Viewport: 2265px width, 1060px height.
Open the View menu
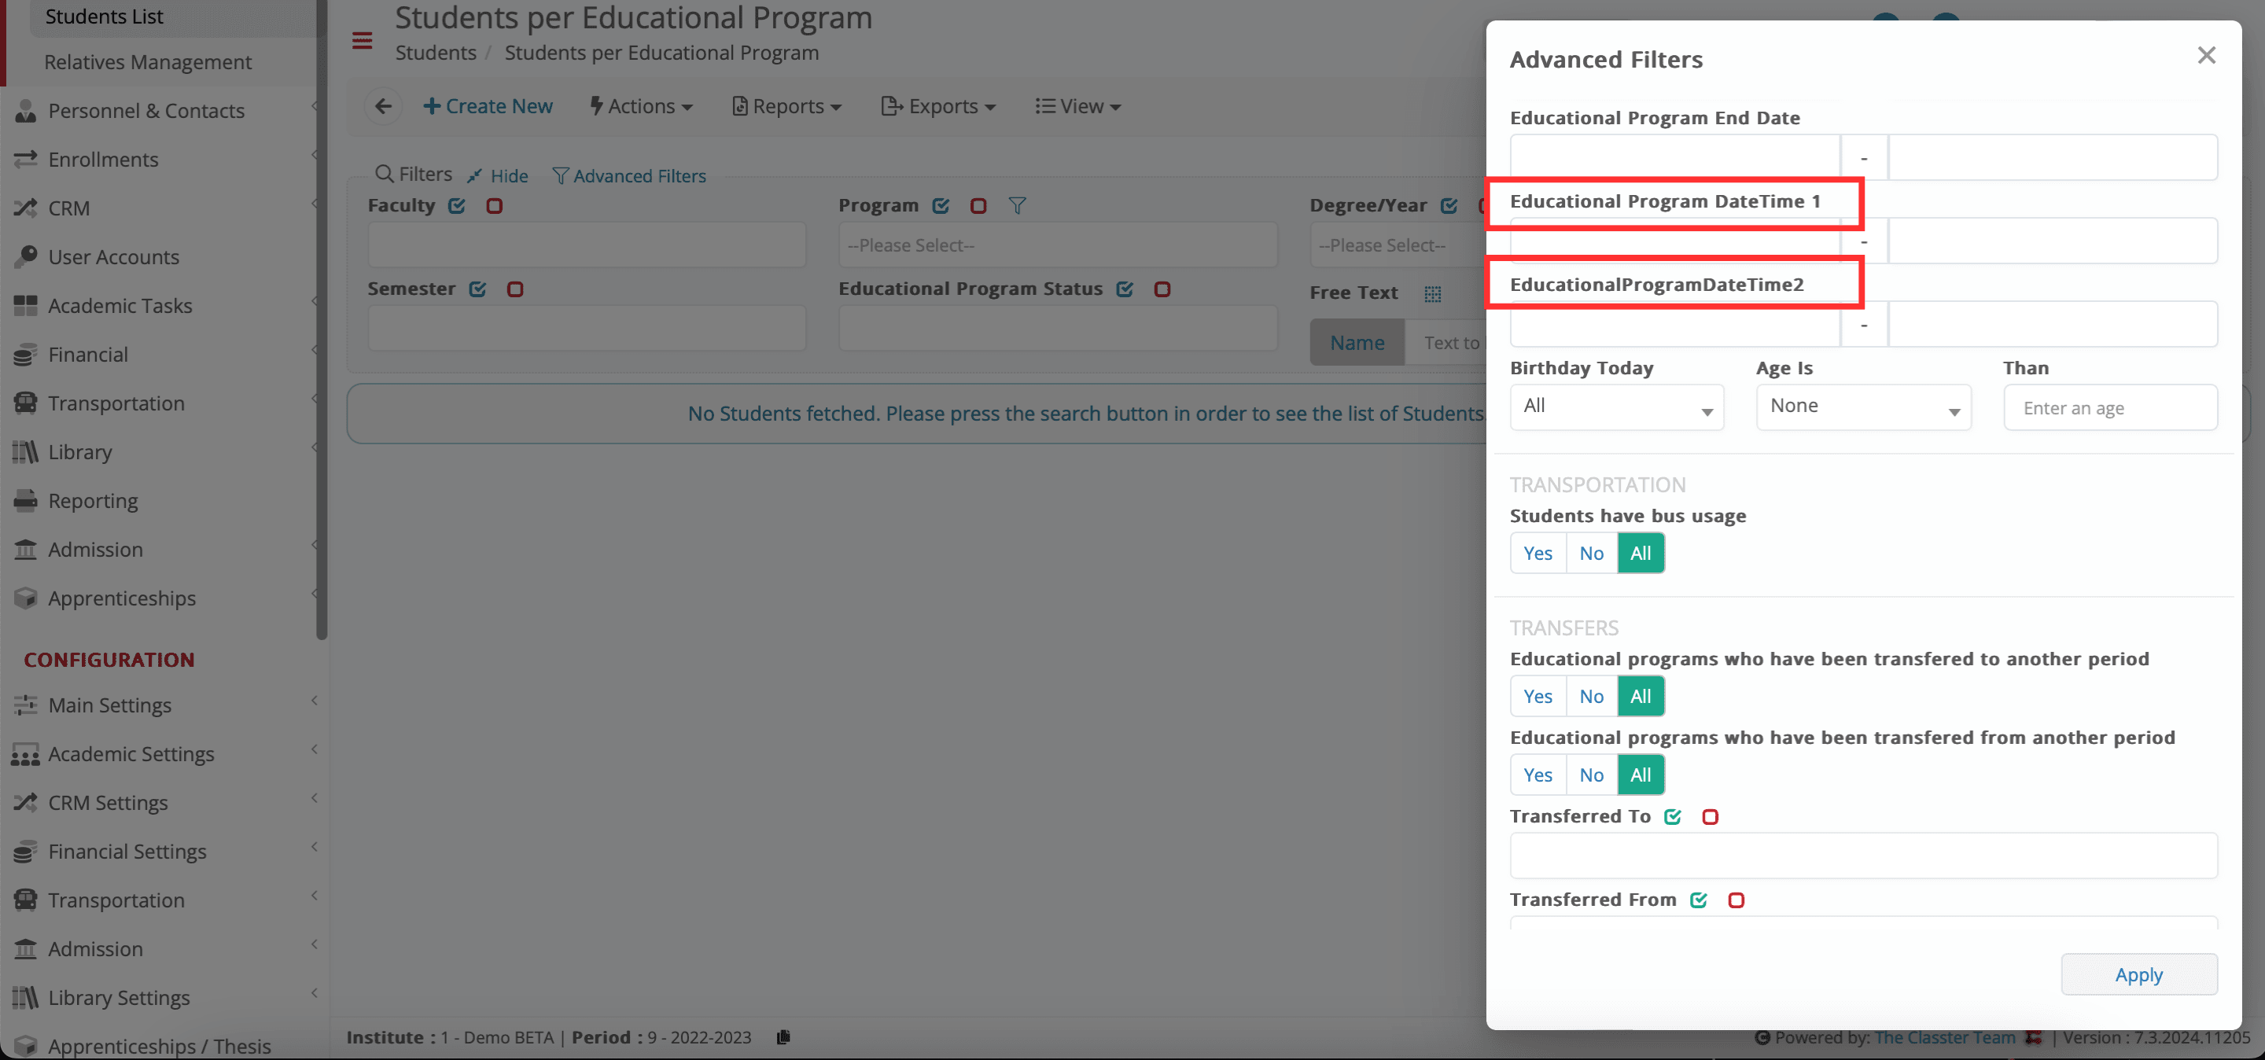click(x=1078, y=106)
